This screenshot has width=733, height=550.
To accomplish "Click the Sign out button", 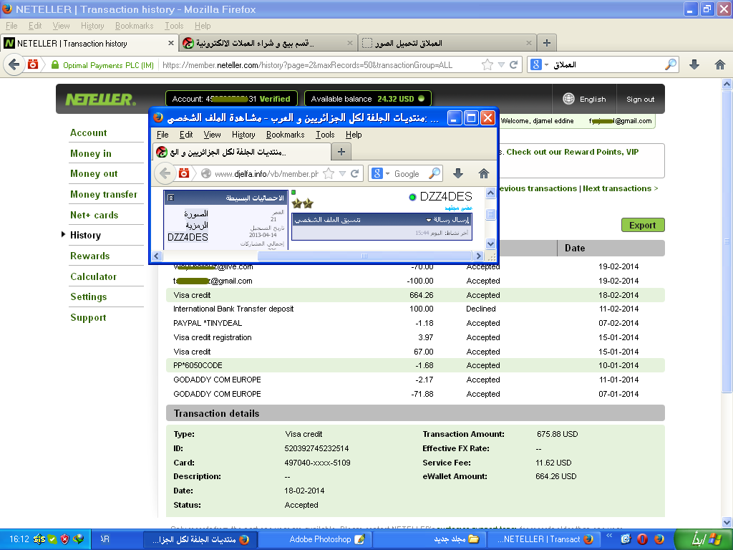I will (640, 99).
